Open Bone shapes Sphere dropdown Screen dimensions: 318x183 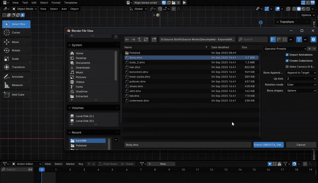tap(301, 91)
